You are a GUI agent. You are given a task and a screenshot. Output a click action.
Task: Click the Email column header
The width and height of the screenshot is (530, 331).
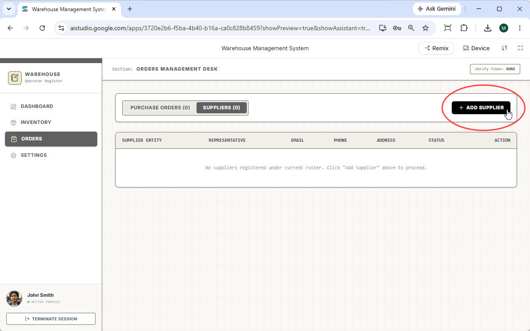click(297, 140)
